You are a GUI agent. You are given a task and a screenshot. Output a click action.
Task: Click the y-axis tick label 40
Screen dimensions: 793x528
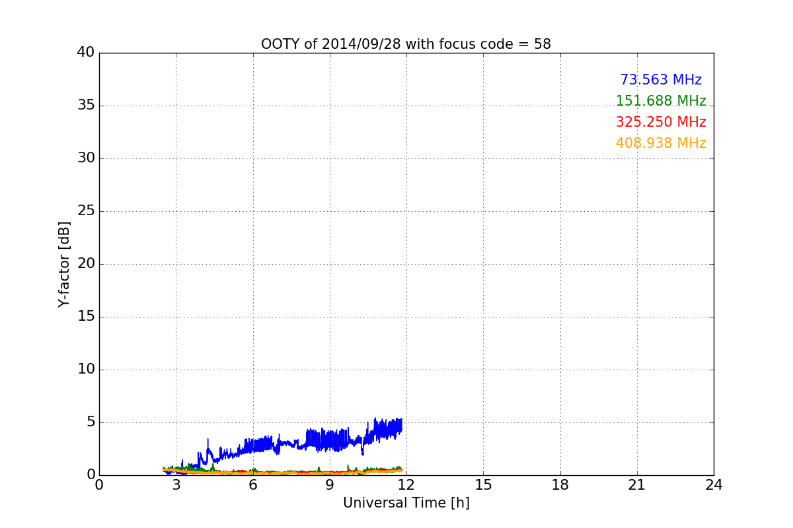pos(86,53)
